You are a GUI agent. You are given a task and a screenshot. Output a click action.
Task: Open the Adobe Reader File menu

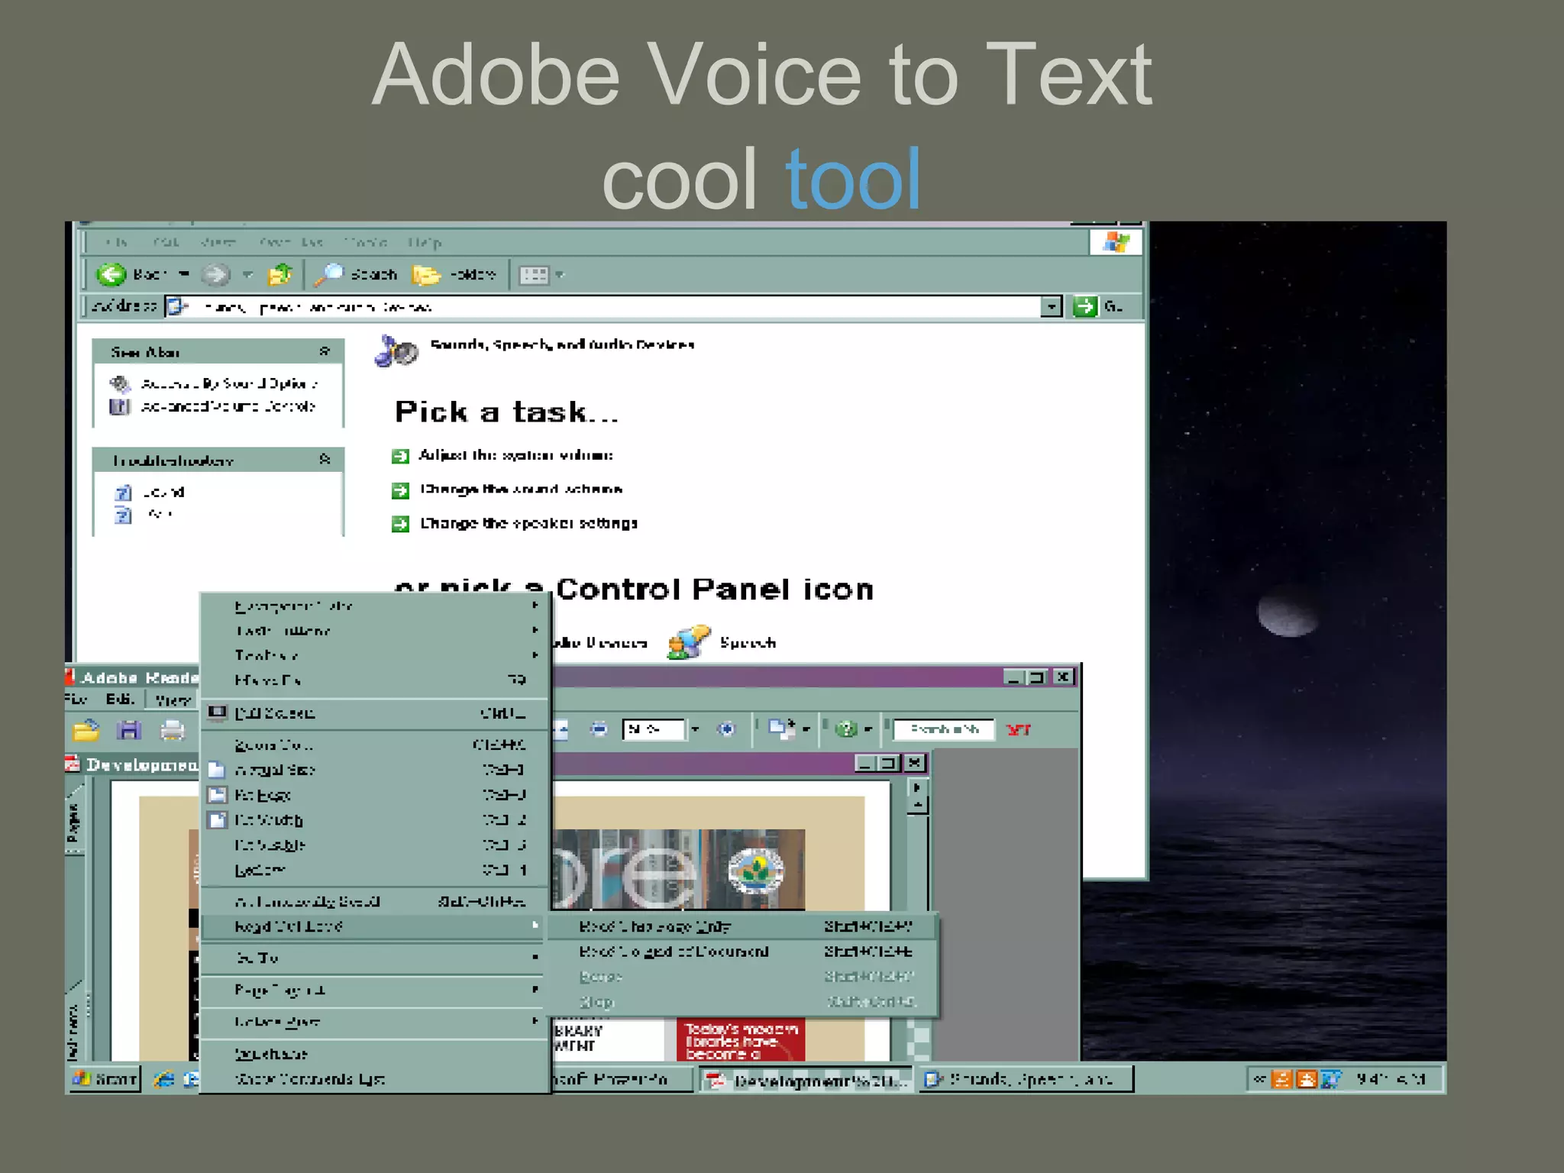click(x=76, y=699)
